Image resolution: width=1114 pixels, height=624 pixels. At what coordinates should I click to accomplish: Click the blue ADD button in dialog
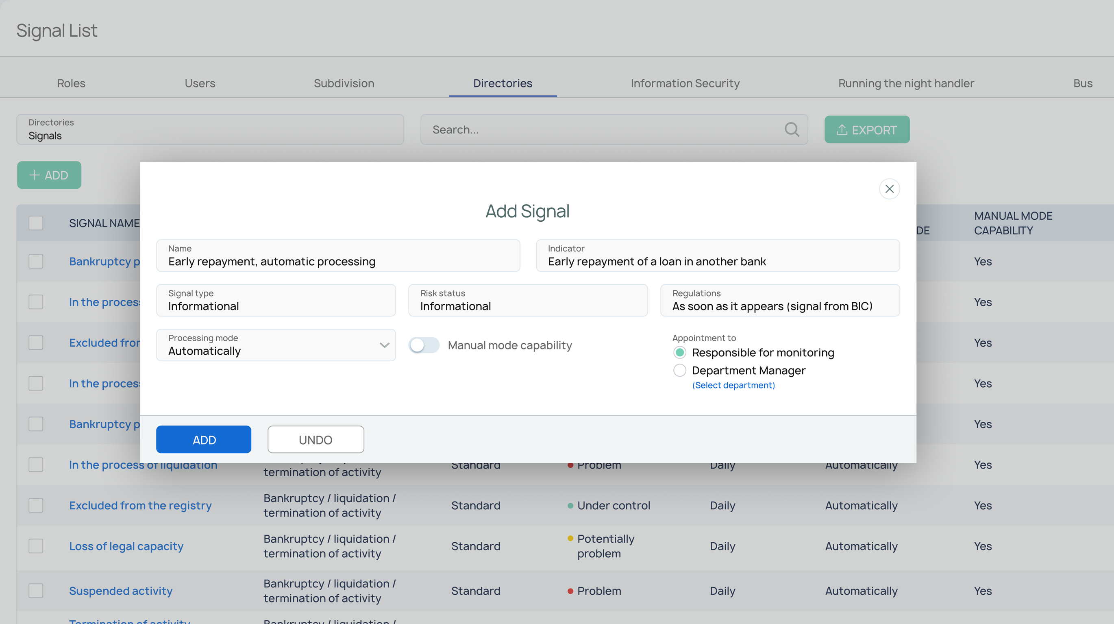point(204,439)
